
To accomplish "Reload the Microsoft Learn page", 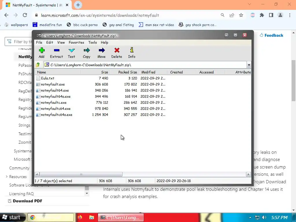I will click(x=25, y=15).
